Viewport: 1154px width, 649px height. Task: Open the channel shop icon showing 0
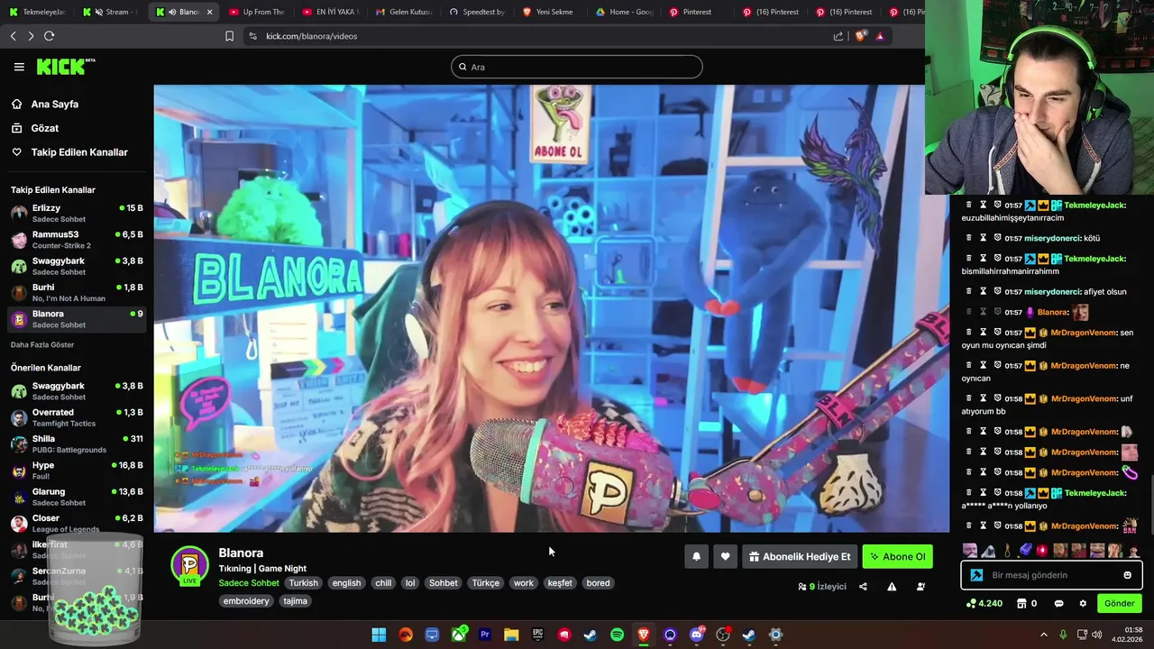click(1027, 603)
